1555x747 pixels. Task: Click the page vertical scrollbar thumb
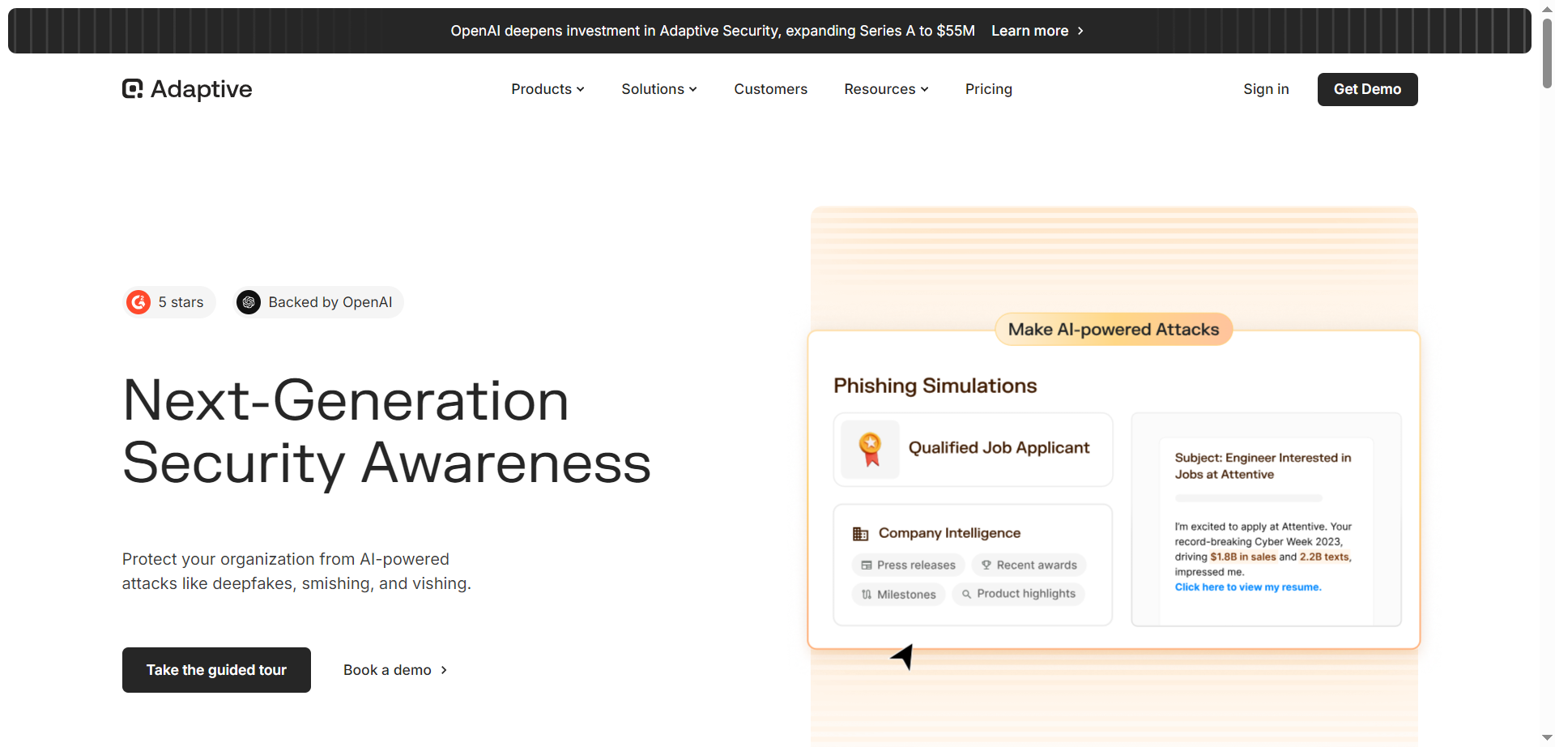[1547, 53]
